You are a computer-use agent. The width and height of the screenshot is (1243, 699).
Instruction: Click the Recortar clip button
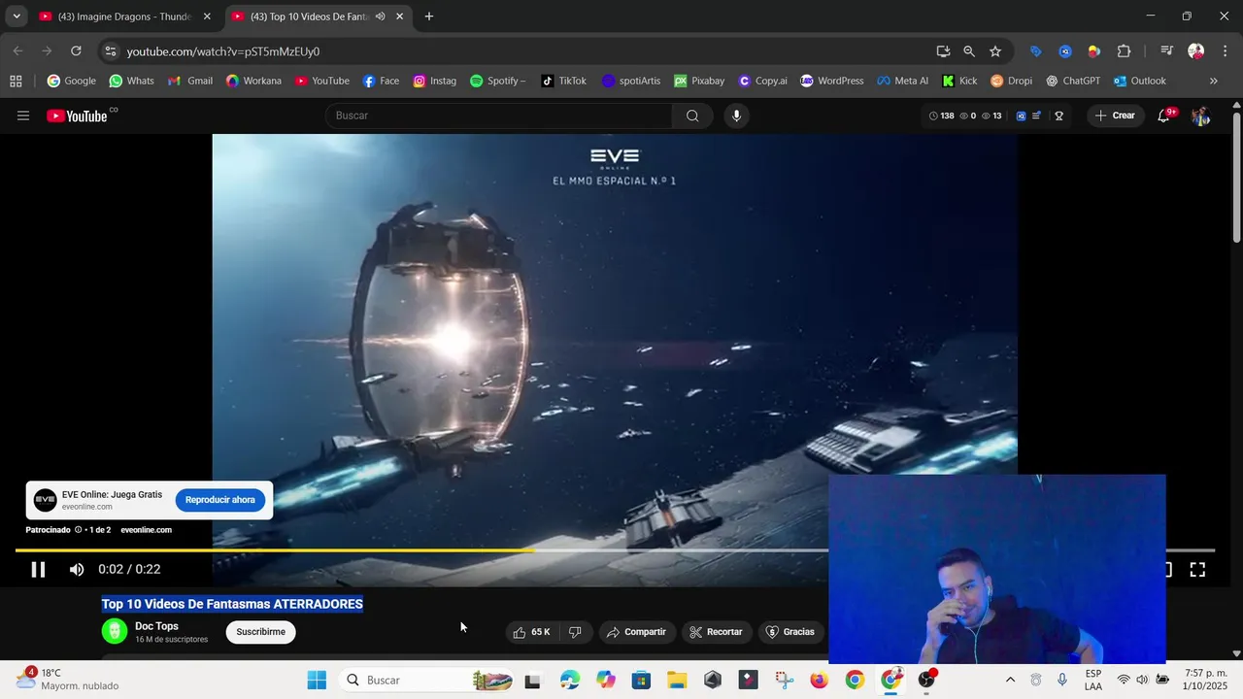point(716,632)
